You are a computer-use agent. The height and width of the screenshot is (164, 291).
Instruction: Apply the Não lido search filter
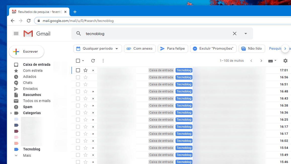click(x=252, y=48)
